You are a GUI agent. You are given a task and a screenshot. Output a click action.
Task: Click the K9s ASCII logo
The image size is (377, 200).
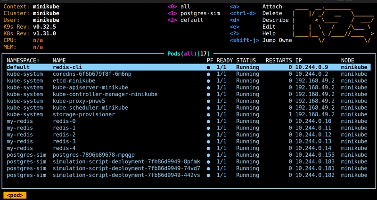(333, 25)
